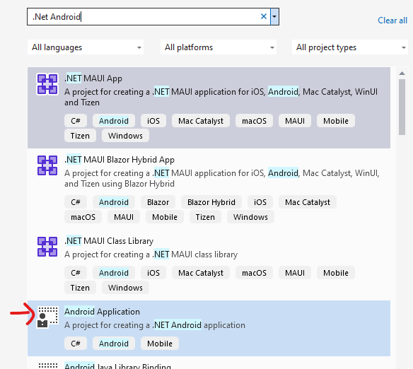Click the C# tag under .NET MAUI App
The image size is (413, 369).
[x=76, y=121]
